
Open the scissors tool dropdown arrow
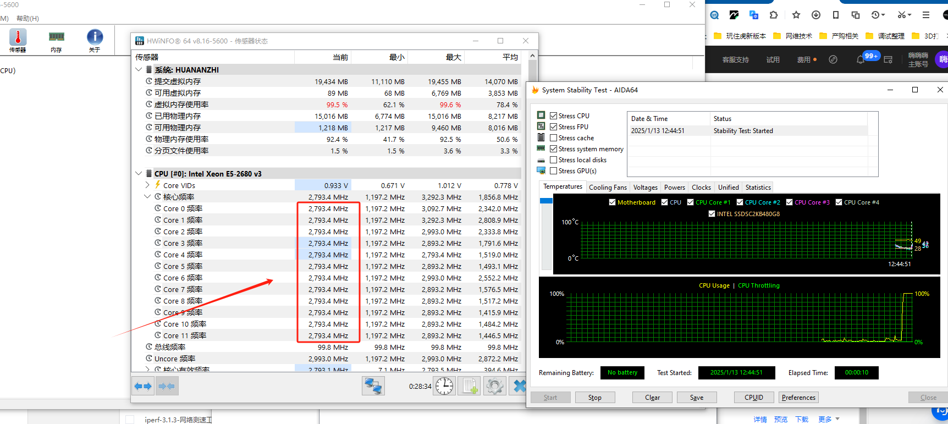(910, 15)
